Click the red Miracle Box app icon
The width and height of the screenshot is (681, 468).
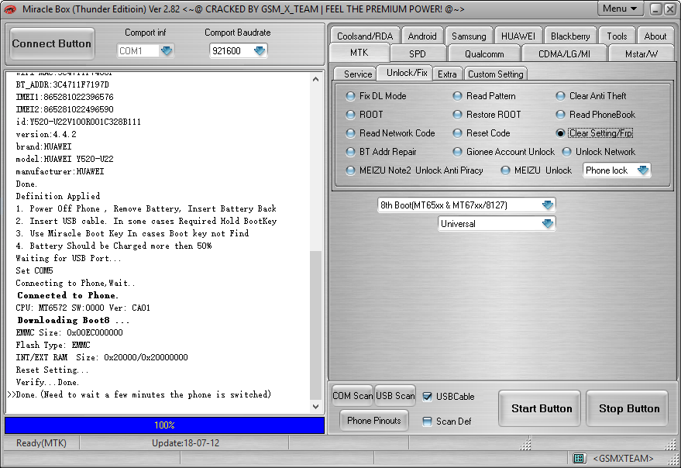click(9, 9)
